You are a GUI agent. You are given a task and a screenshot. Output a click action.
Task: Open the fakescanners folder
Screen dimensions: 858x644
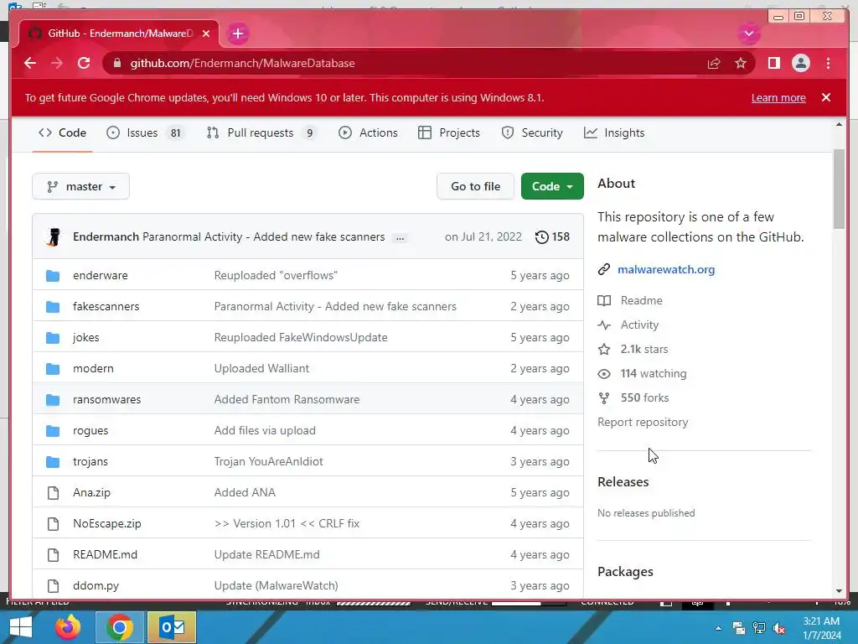pyautogui.click(x=106, y=307)
